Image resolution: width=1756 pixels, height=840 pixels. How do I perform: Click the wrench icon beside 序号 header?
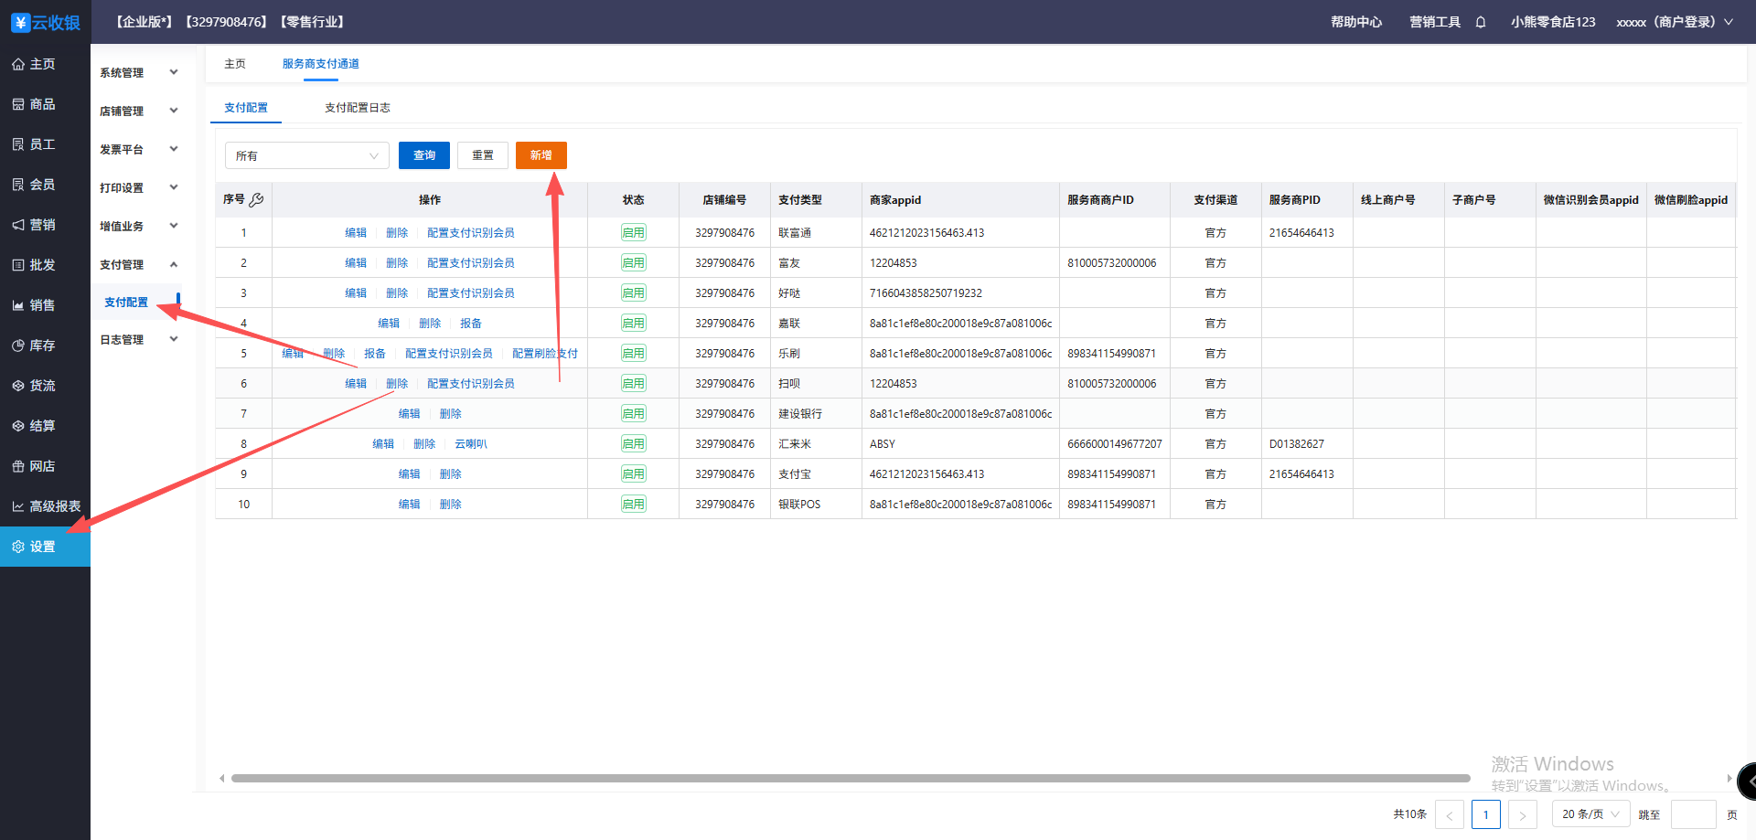pos(257,199)
